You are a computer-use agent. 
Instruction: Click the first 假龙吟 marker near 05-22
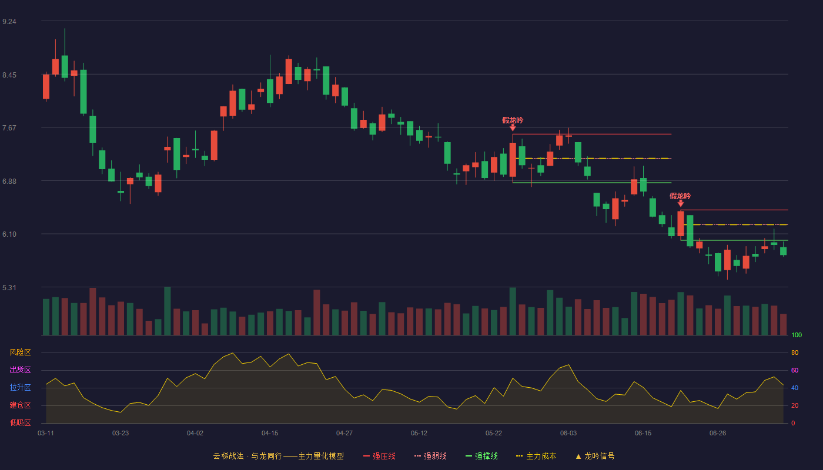[513, 120]
